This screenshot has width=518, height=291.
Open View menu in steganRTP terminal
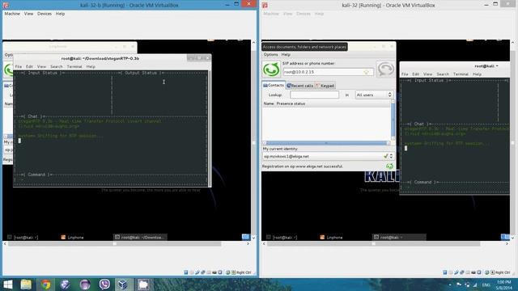tap(41, 66)
